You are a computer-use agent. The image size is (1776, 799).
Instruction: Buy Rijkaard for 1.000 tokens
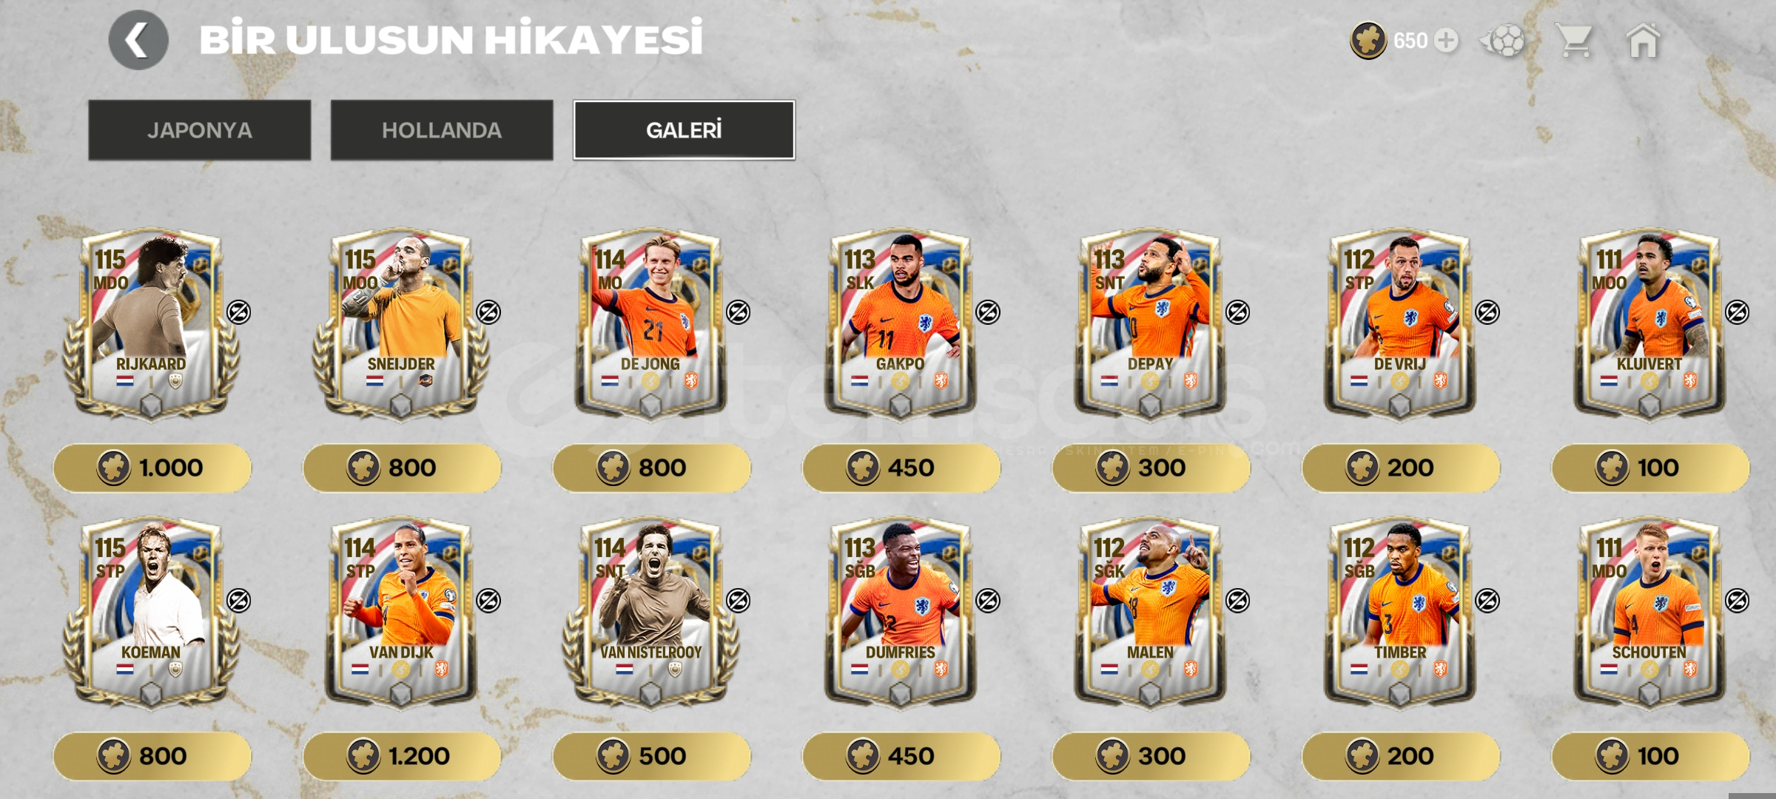point(152,468)
